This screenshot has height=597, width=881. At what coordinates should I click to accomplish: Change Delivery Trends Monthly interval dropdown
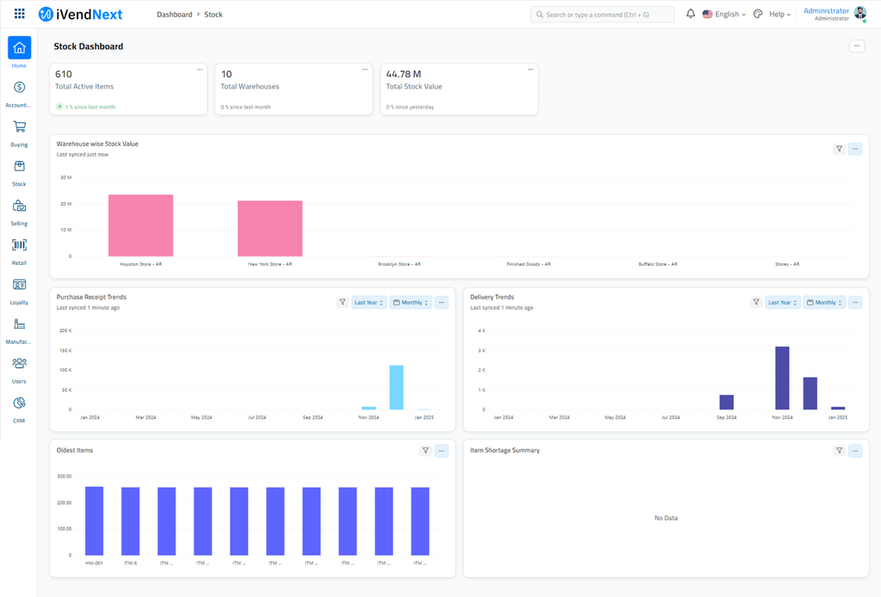click(824, 303)
